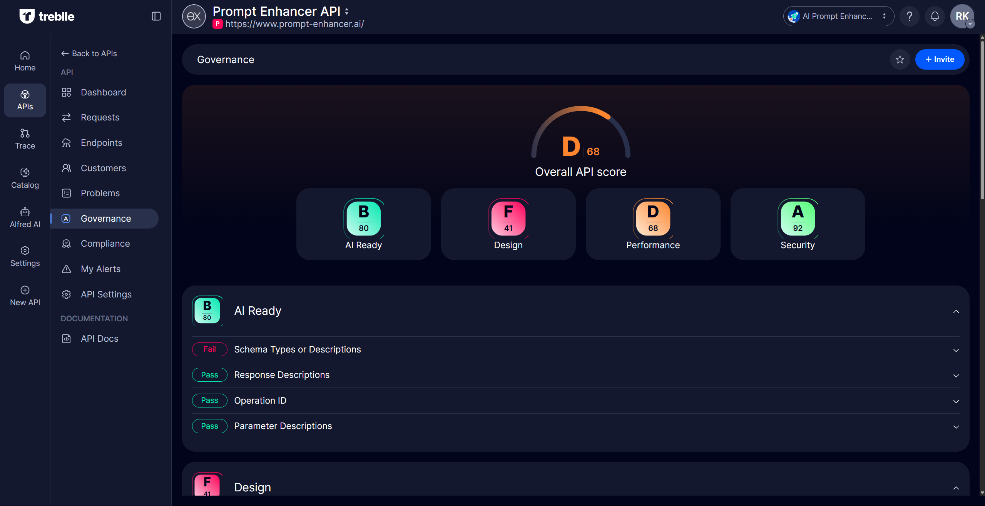
Task: Open the prompt-enhancer.ai URL link
Action: pos(294,24)
